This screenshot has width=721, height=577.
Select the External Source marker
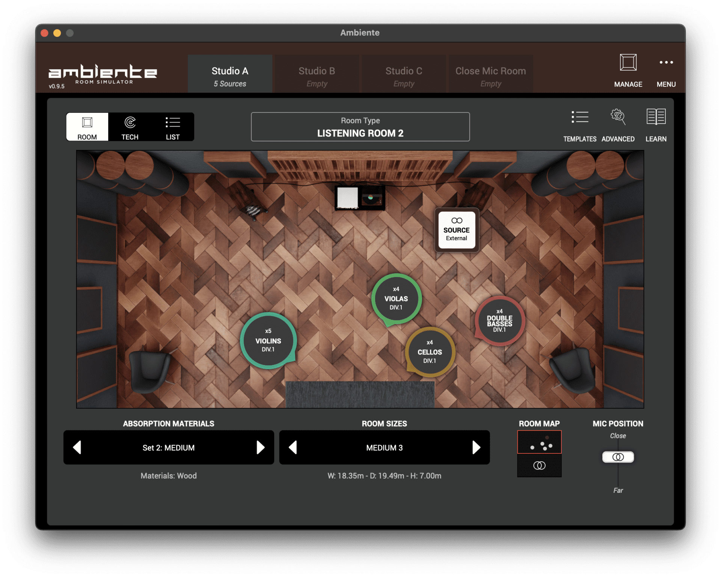click(x=456, y=229)
